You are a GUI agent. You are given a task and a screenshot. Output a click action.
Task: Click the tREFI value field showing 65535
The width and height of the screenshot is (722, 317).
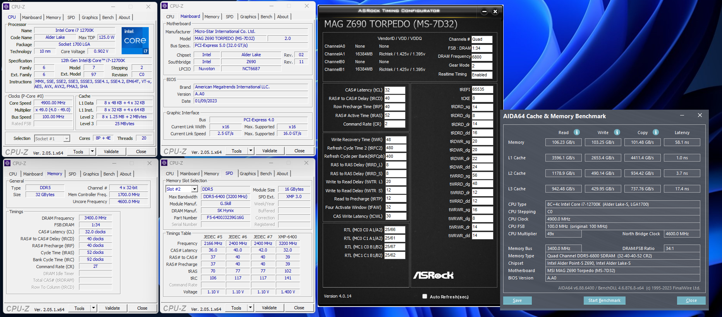click(x=482, y=90)
